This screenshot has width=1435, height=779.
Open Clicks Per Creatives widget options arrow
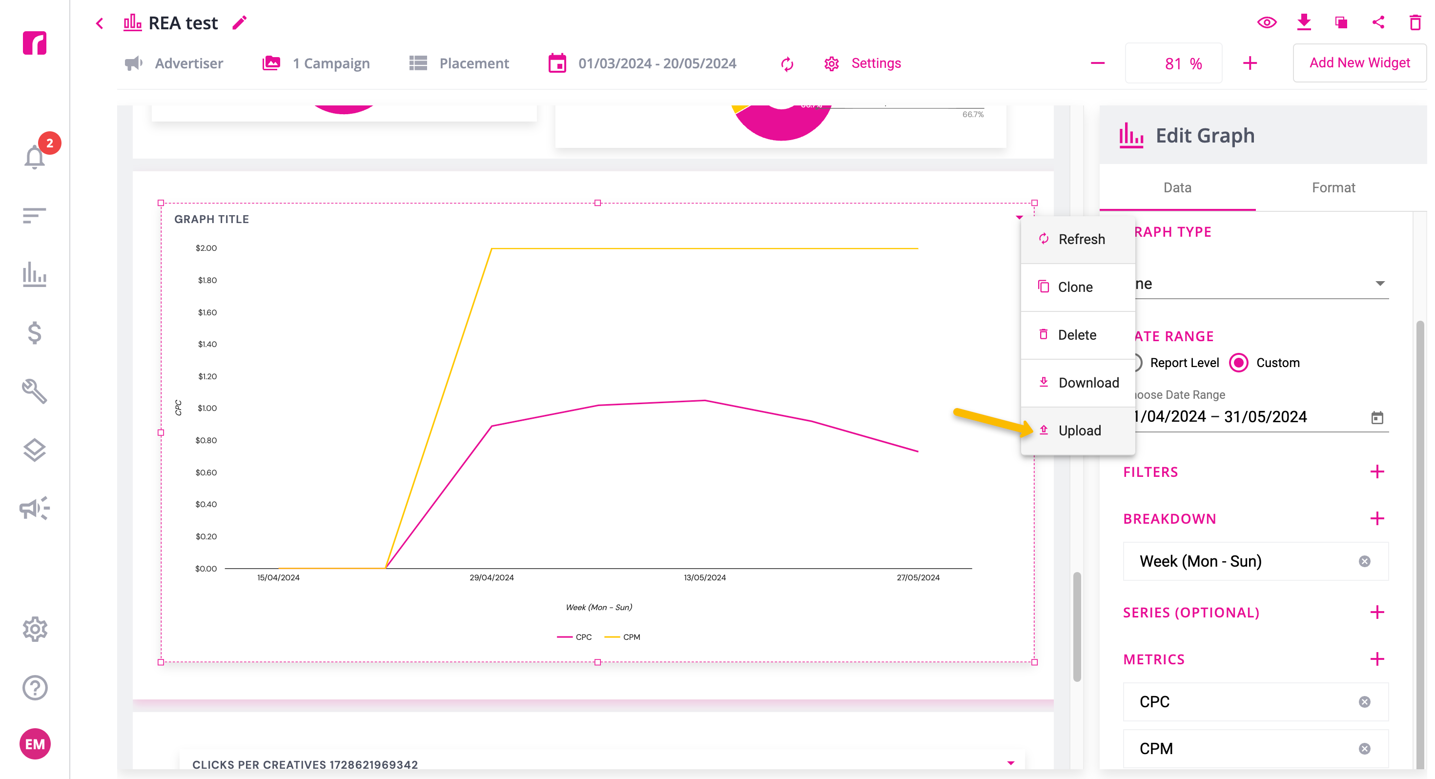pos(1010,763)
